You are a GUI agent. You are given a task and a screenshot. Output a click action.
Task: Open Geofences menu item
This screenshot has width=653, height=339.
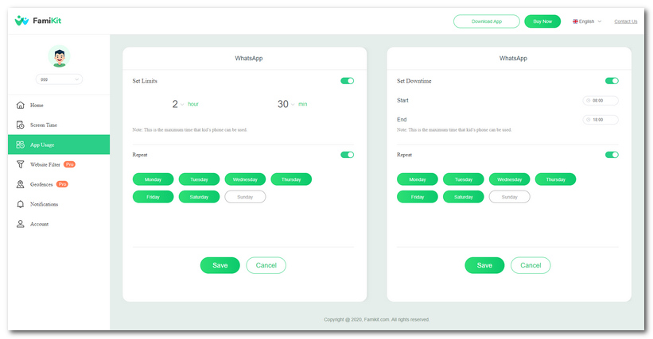click(59, 184)
